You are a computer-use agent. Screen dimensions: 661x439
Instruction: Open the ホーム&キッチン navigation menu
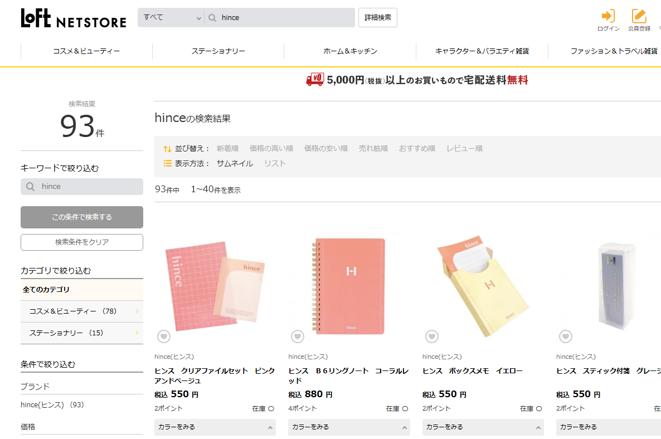351,51
